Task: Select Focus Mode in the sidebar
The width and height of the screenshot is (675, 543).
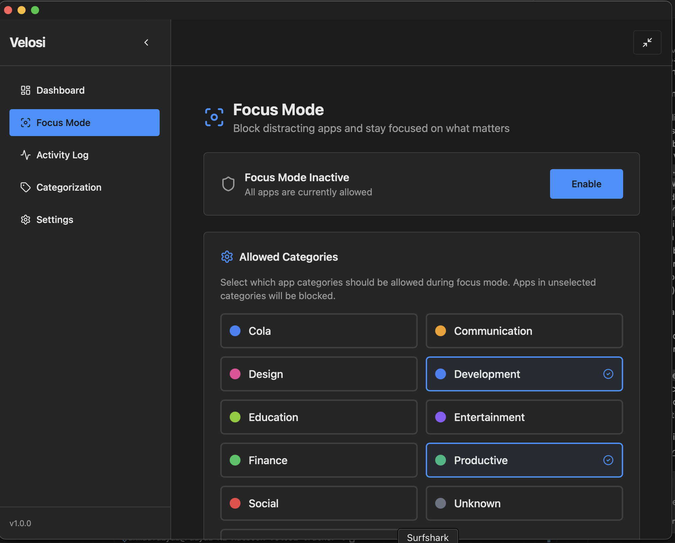Action: tap(85, 123)
